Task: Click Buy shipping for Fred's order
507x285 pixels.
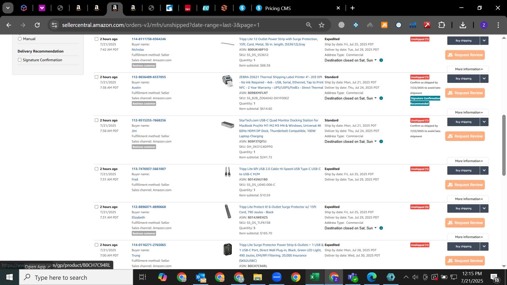Action: [x=463, y=170]
